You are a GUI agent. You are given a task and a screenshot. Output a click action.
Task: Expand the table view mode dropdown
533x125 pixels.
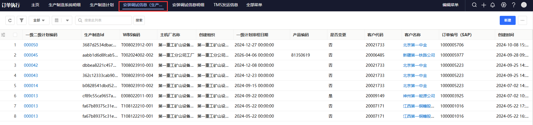click(67, 20)
